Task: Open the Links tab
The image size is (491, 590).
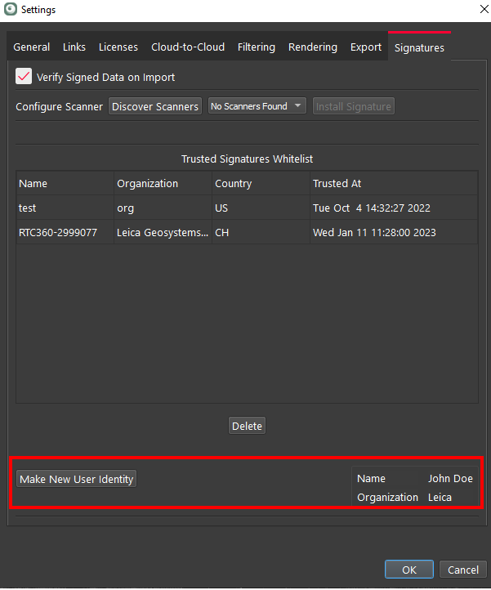Action: point(74,47)
